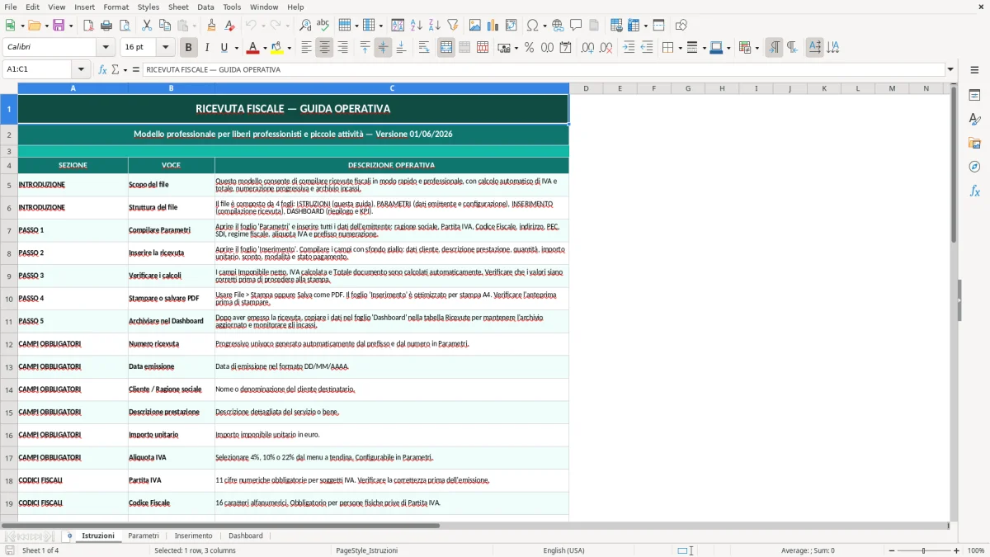990x557 pixels.
Task: Open special character dropdown arrow
Action: (544, 26)
